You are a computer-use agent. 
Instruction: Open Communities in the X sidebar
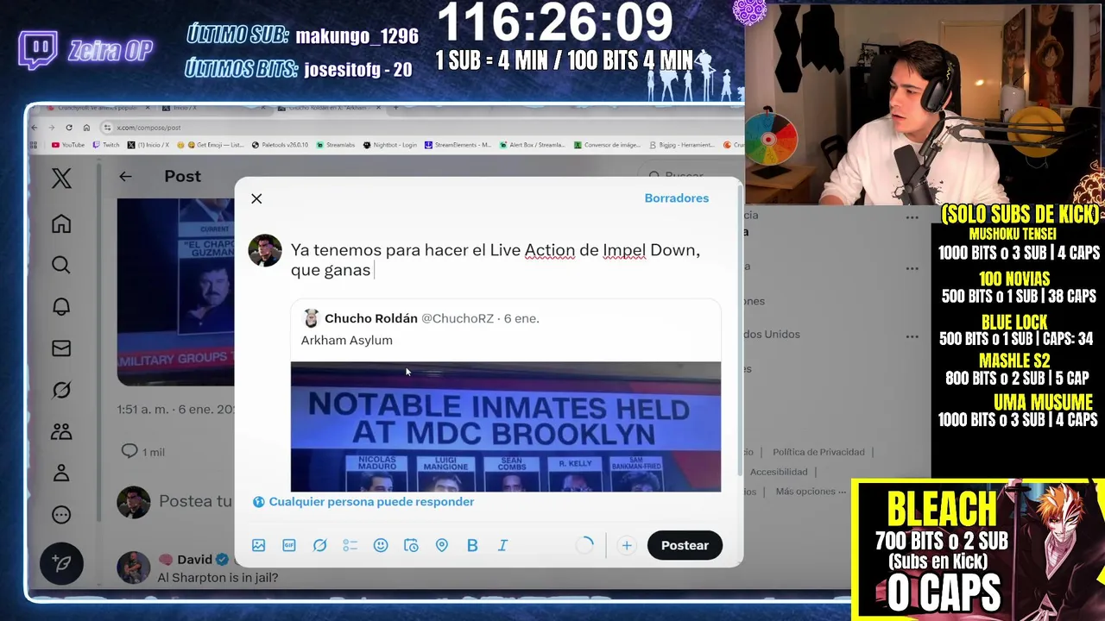(x=61, y=431)
